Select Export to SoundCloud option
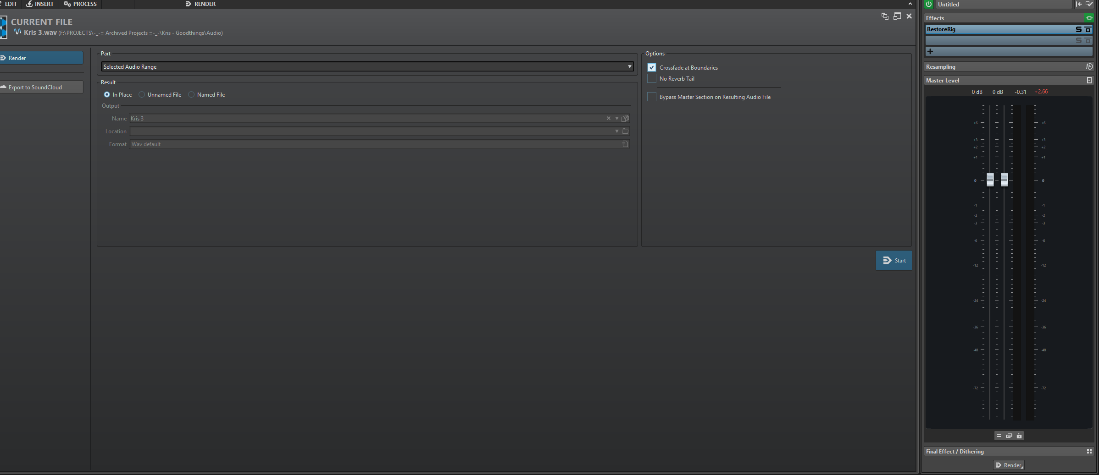The image size is (1099, 475). 41,87
